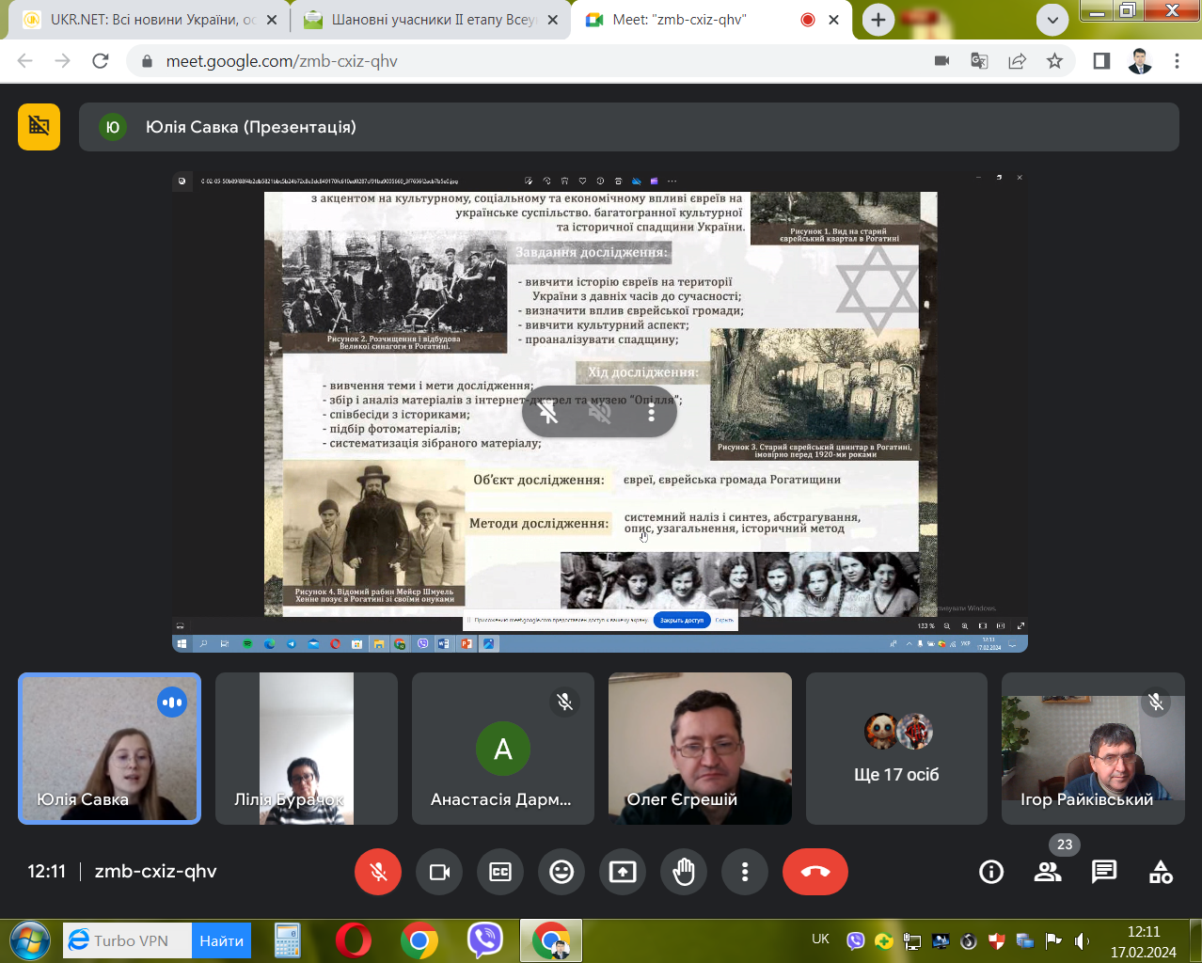
Task: Open more options three-dot menu
Action: point(745,872)
